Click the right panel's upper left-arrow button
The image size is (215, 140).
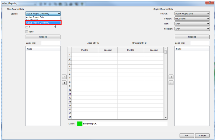(x=171, y=77)
